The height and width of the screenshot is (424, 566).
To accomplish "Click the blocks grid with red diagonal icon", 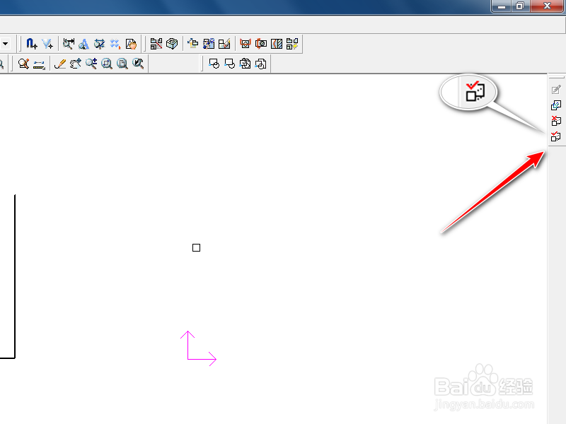I will [x=156, y=44].
